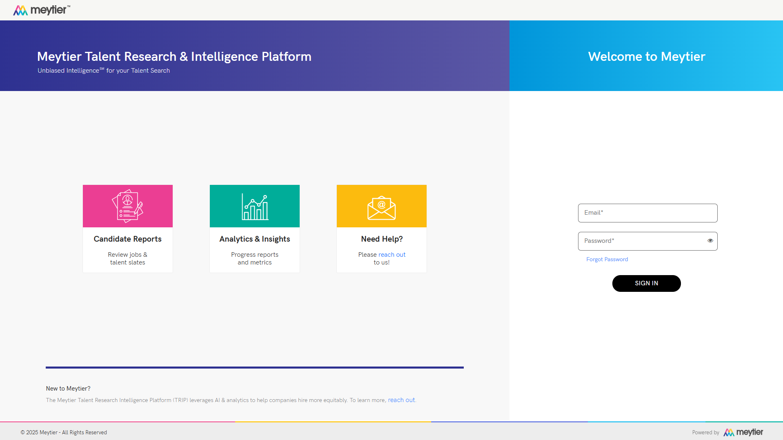Click the 'Unbiased Intelligence for your Talent Search' tagline
783x440 pixels.
[x=104, y=70]
